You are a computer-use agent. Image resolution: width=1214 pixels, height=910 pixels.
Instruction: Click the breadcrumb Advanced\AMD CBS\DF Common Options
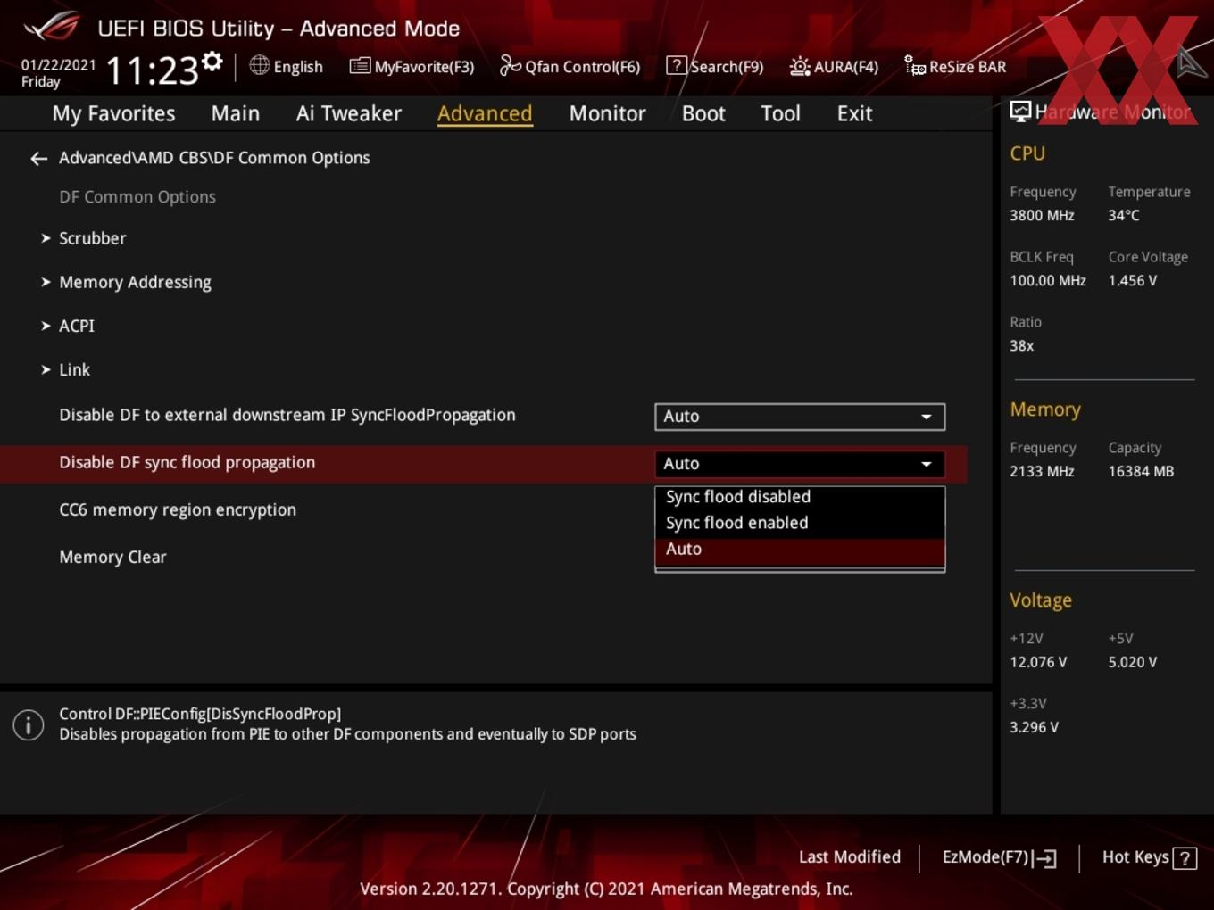[x=214, y=158]
